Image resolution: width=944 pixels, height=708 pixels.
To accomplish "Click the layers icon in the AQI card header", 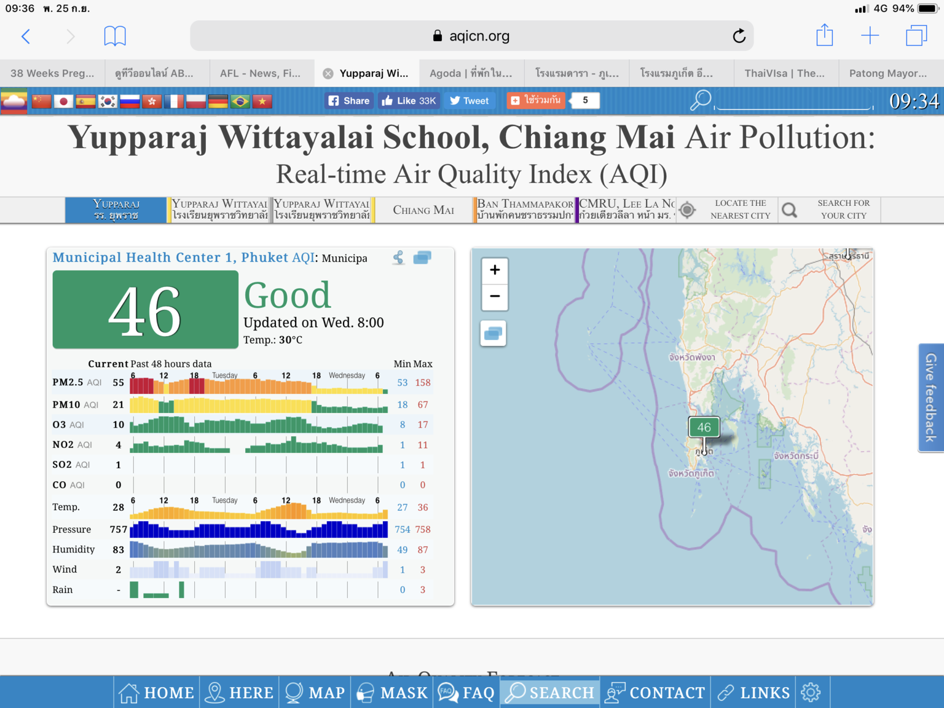I will (x=422, y=258).
